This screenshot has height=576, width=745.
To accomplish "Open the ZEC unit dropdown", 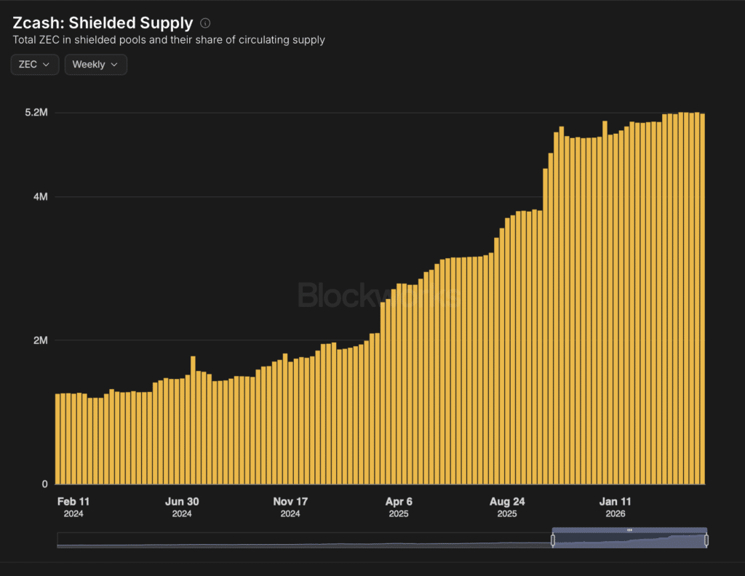I will [35, 65].
